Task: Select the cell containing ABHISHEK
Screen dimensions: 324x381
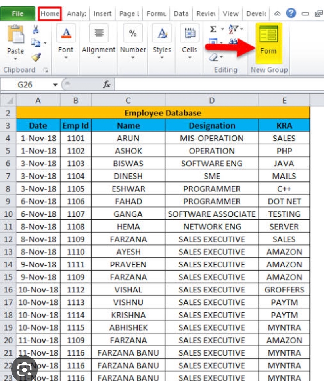Action: click(128, 327)
